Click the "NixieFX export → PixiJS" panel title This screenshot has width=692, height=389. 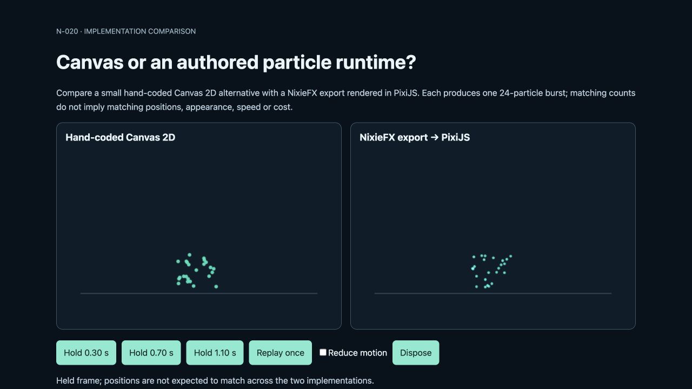tap(415, 137)
